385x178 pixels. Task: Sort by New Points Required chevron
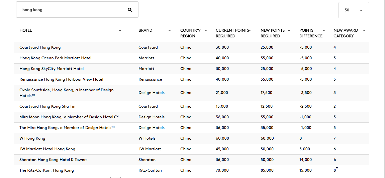tap(289, 30)
